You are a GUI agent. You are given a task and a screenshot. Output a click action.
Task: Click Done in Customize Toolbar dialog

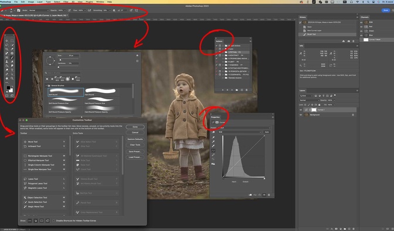135,127
